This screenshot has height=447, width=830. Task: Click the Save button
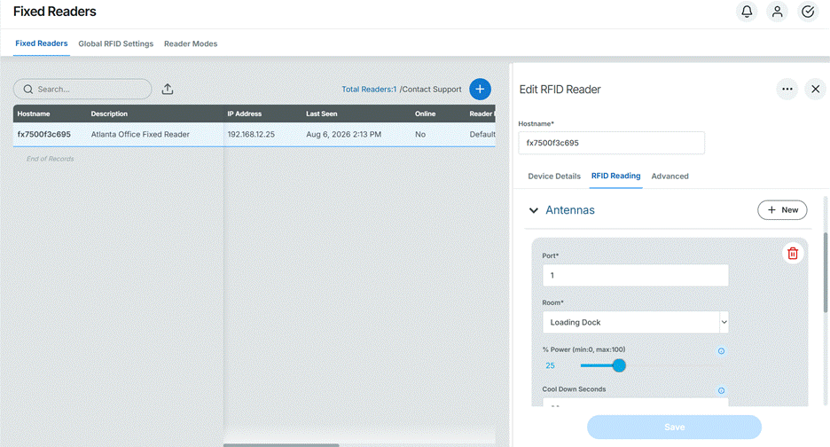(674, 427)
